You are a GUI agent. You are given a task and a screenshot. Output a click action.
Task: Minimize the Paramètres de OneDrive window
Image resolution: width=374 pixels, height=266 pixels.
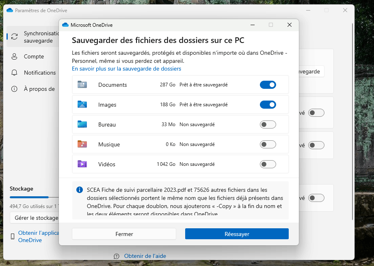pyautogui.click(x=308, y=10)
